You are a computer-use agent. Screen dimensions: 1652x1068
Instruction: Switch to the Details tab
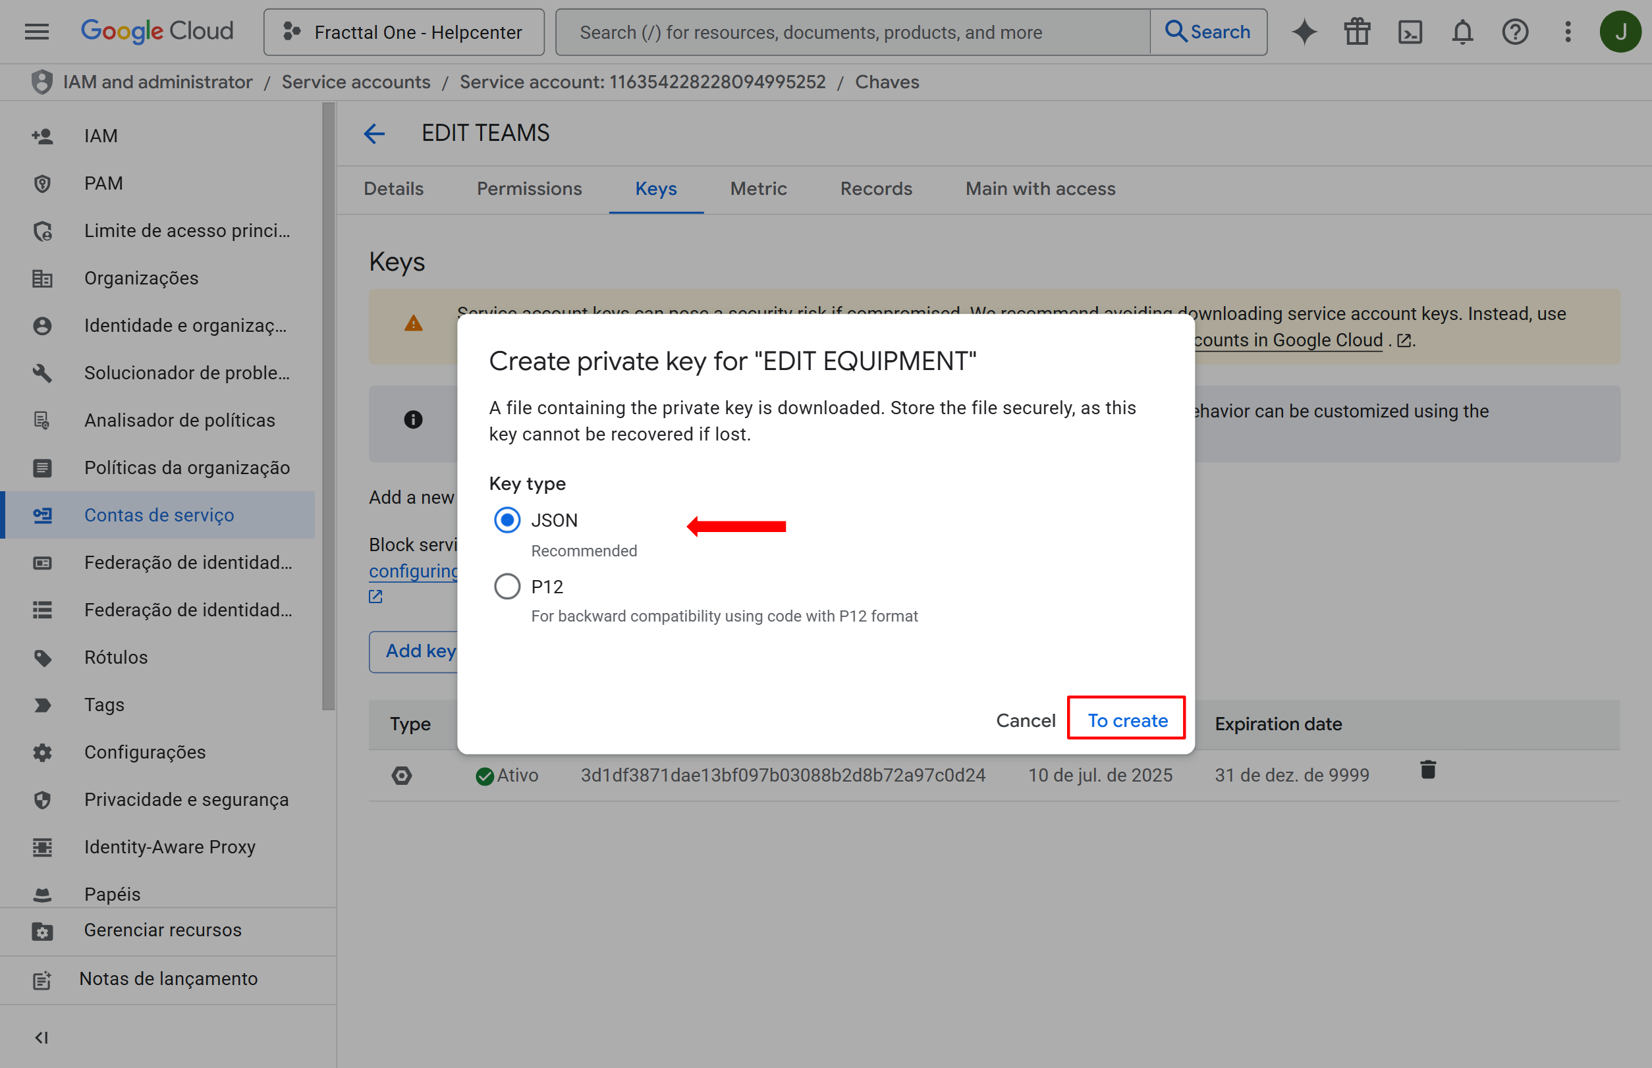(393, 188)
